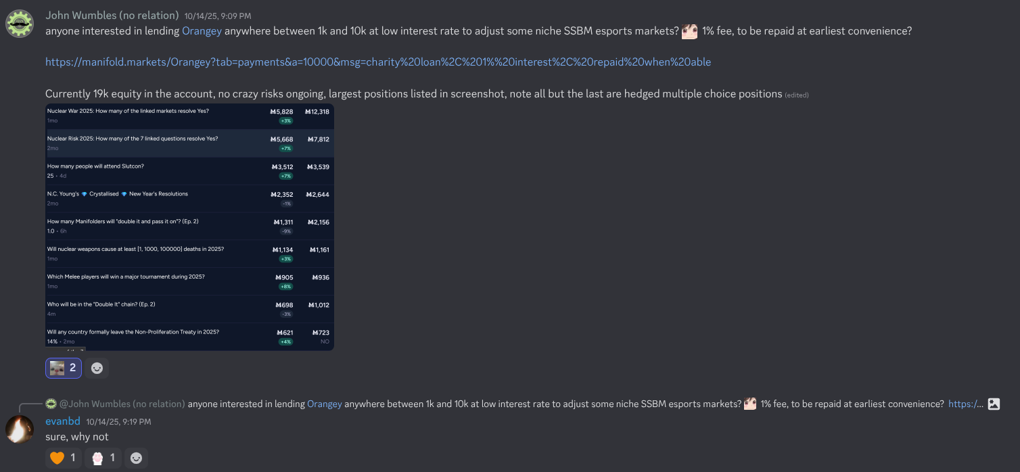1020x472 pixels.
Task: Click the emoji in the reply preview text
Action: 750,404
